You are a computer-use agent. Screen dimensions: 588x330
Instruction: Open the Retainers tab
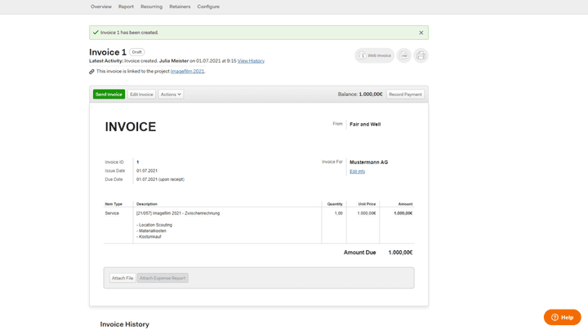[180, 7]
